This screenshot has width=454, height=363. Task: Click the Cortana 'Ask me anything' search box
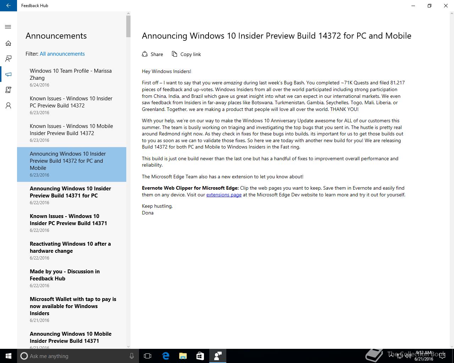coord(77,356)
